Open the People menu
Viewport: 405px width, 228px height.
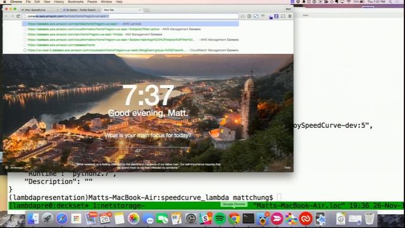click(x=92, y=1)
